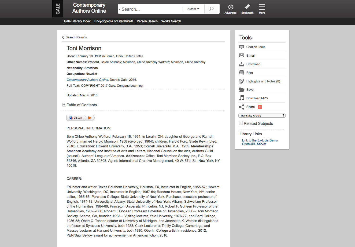This screenshot has width=355, height=247.
Task: Click the Library Links heading
Action: pos(251,134)
